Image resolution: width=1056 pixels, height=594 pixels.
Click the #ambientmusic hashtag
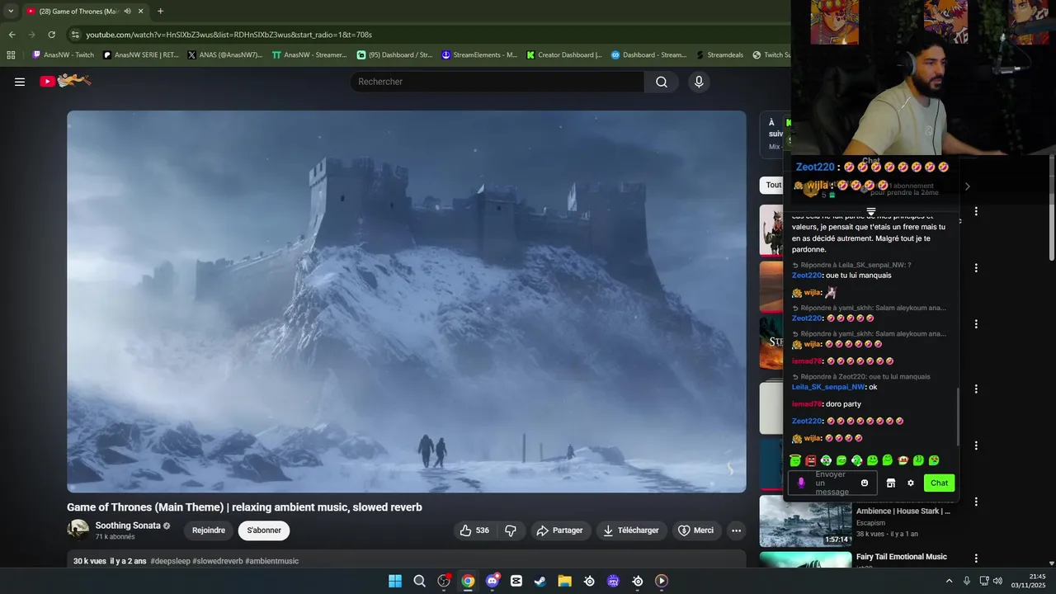[x=272, y=561]
